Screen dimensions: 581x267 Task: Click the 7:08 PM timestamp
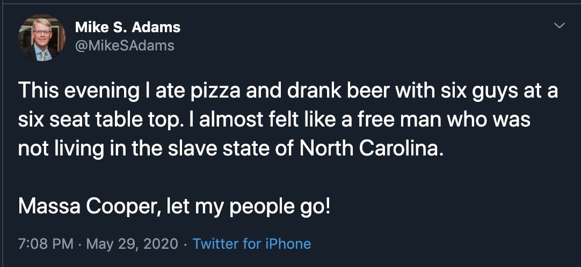(46, 244)
